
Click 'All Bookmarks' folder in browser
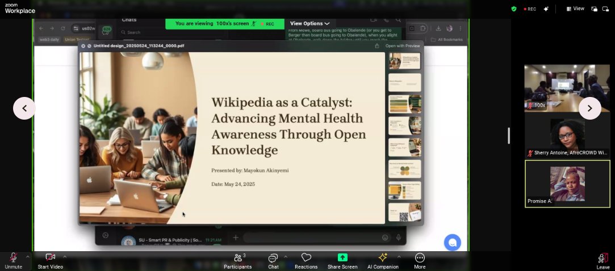coord(447,40)
